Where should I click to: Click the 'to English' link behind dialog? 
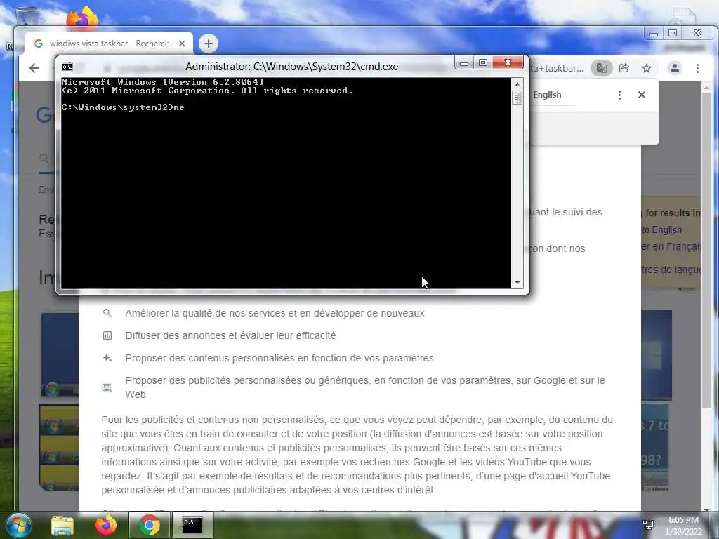click(662, 230)
